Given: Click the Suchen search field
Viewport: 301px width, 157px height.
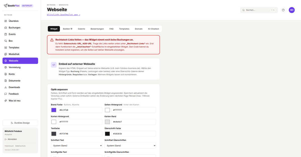Looking at the screenshot, I should (x=259, y=10).
